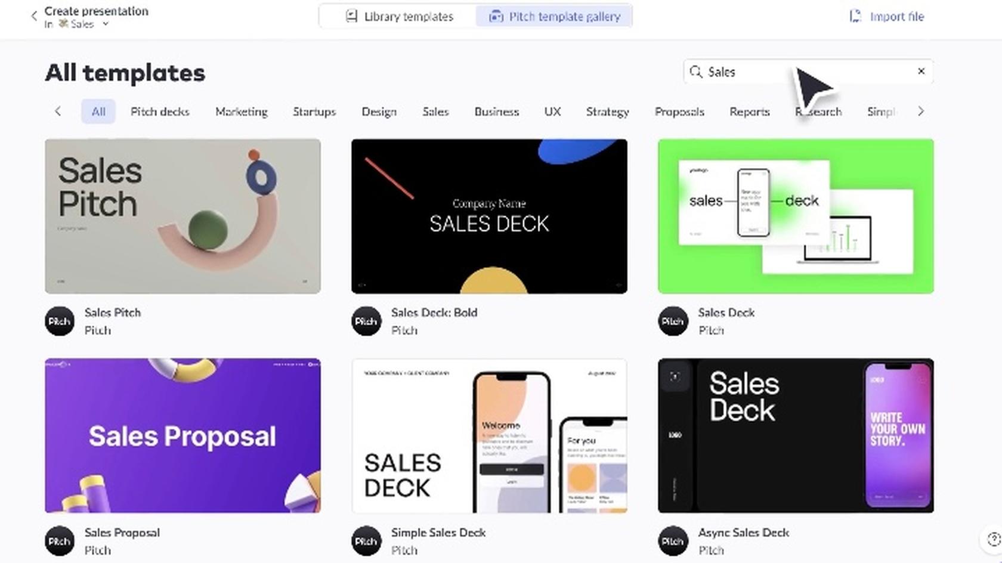Image resolution: width=1002 pixels, height=563 pixels.
Task: Switch to Pitch template gallery tab
Action: (x=554, y=17)
